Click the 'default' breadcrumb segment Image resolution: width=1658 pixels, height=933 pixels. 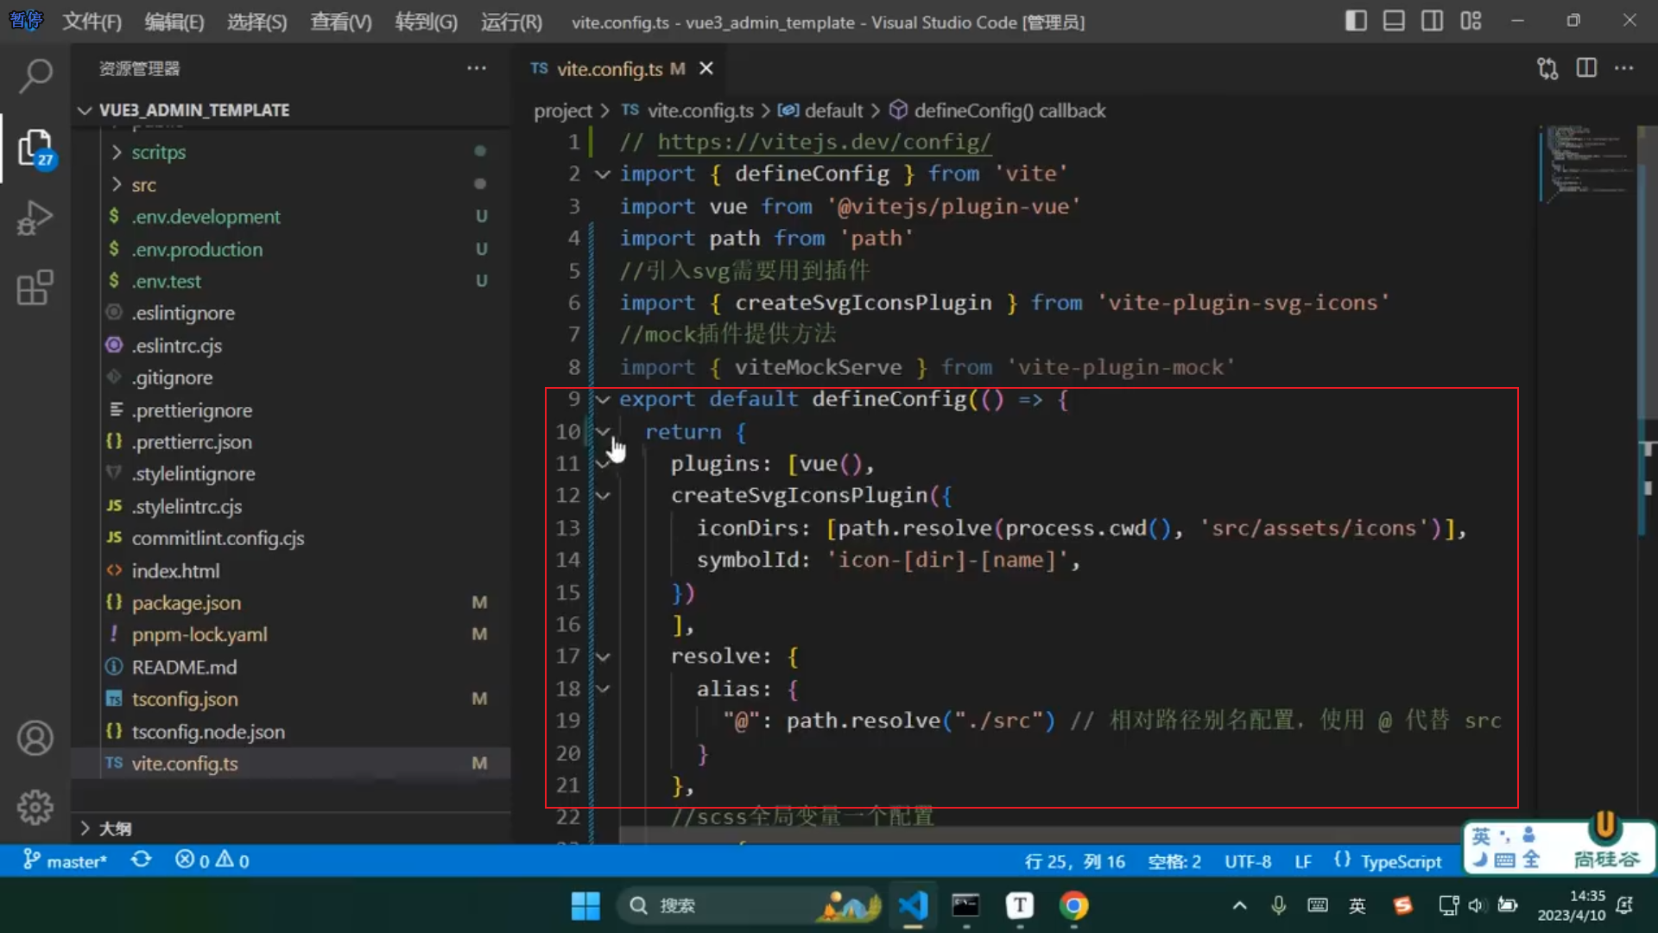(x=821, y=111)
